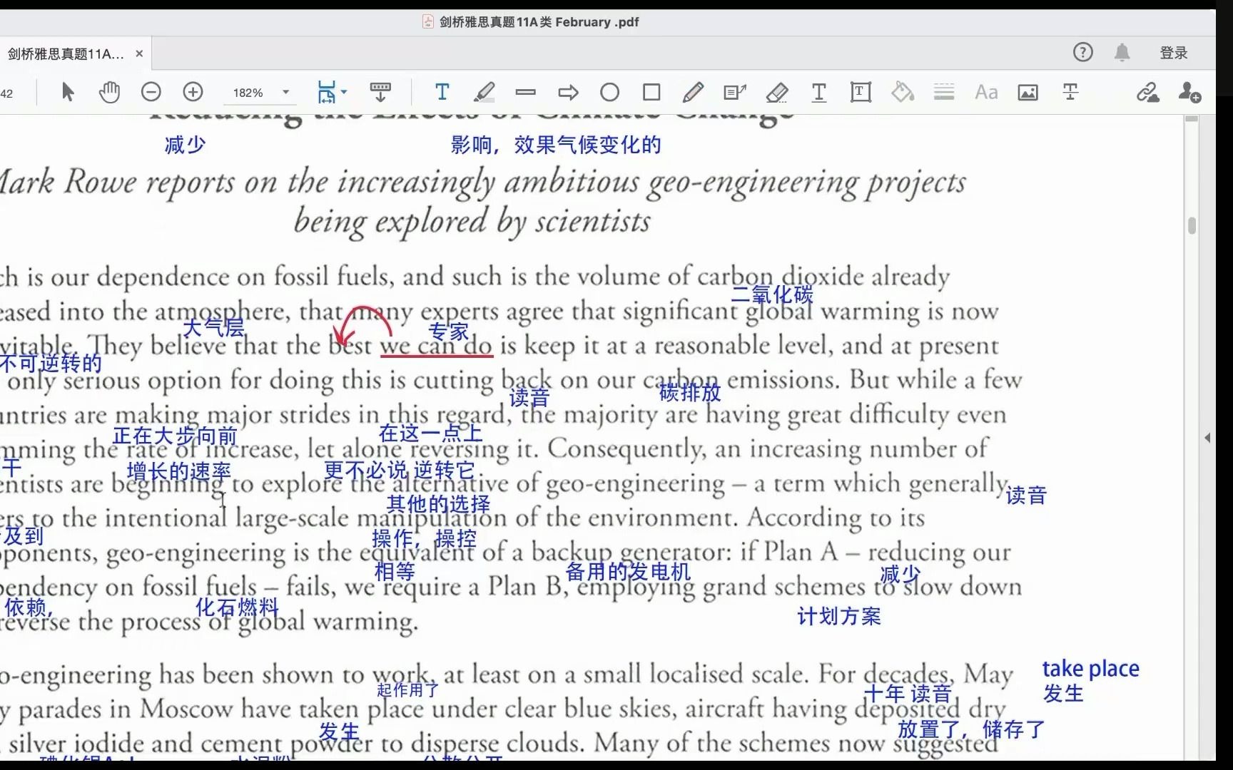Click the blue annotation '碳排放'

690,393
